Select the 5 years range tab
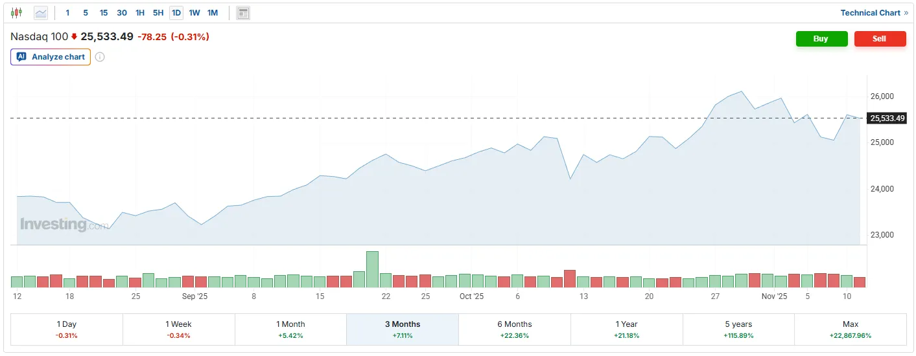The width and height of the screenshot is (916, 356). (738, 329)
